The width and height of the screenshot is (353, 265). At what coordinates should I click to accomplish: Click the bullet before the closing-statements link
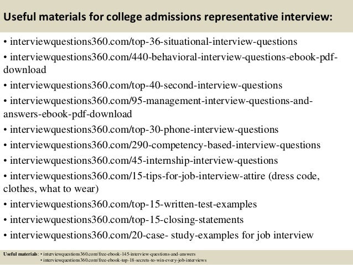tap(5, 220)
